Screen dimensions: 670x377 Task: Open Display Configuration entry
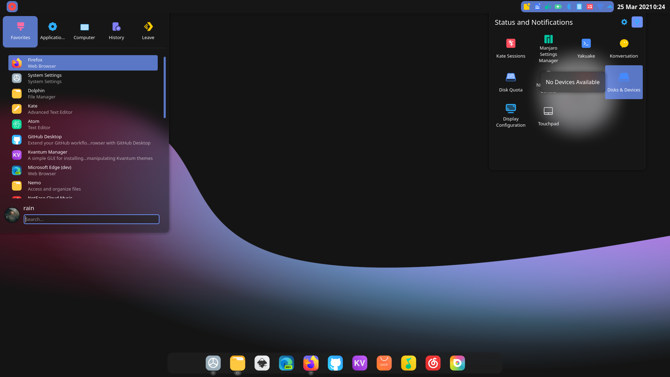click(x=511, y=116)
